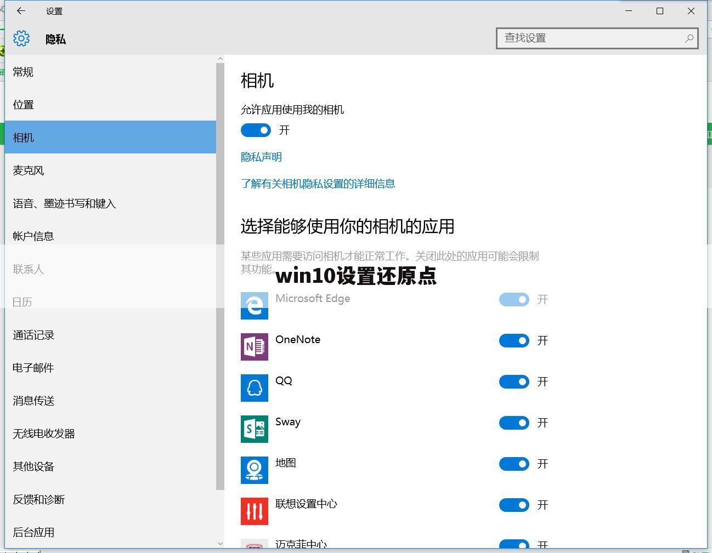This screenshot has height=553, width=712.
Task: Click the search magnifier icon
Action: [x=689, y=38]
